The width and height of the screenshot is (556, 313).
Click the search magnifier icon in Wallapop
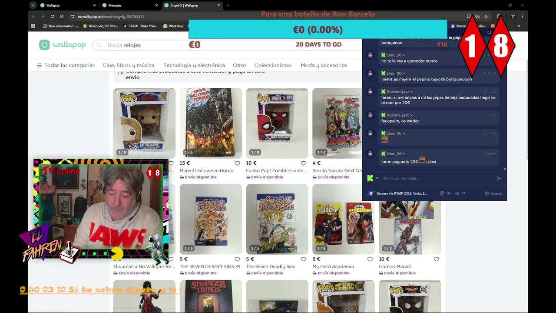[x=99, y=45]
